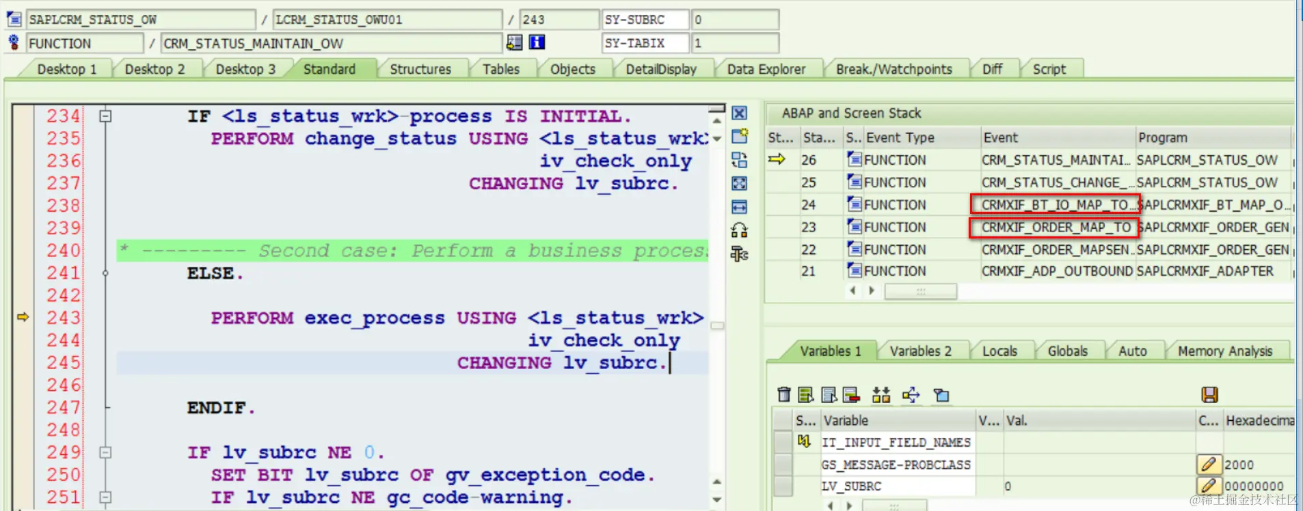Click the LCRM_STATUS_OWU01 include field
Viewport: 1303px width, 511px height.
pos(387,20)
